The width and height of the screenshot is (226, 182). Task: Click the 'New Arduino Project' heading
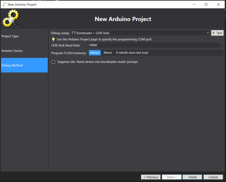[123, 19]
